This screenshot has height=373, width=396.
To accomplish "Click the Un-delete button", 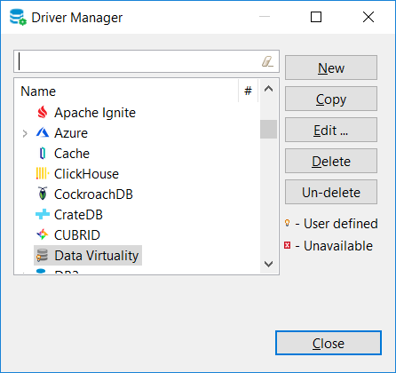I will coord(331,192).
